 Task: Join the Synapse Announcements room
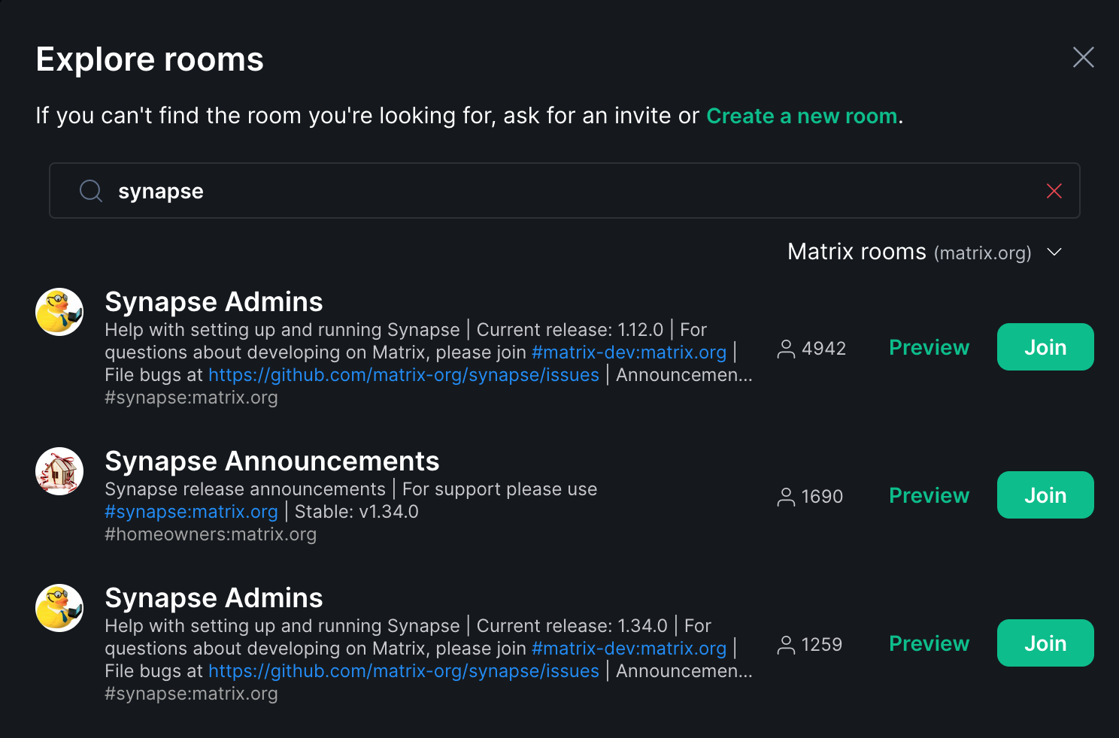click(1045, 495)
